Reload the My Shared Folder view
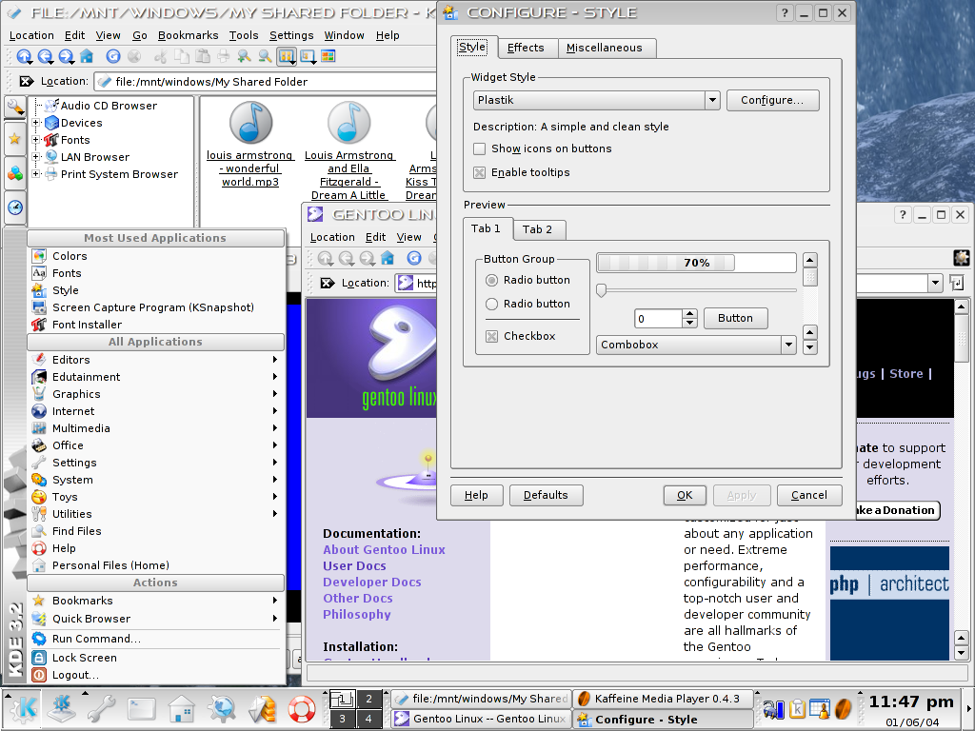 113,56
